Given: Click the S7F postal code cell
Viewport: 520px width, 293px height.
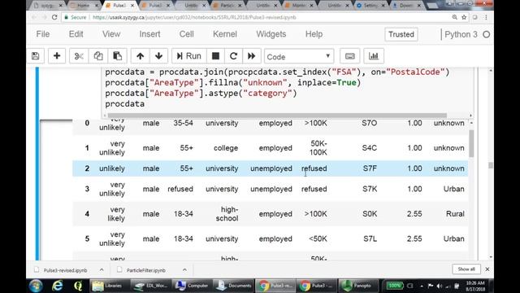Looking at the screenshot, I should 370,168.
